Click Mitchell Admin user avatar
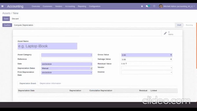This screenshot has width=197, height=111. 161,6
